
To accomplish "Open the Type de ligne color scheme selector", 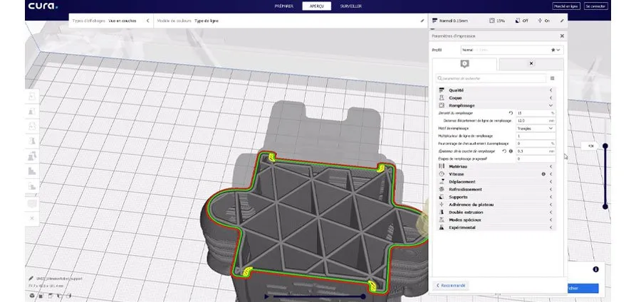I will coord(207,21).
